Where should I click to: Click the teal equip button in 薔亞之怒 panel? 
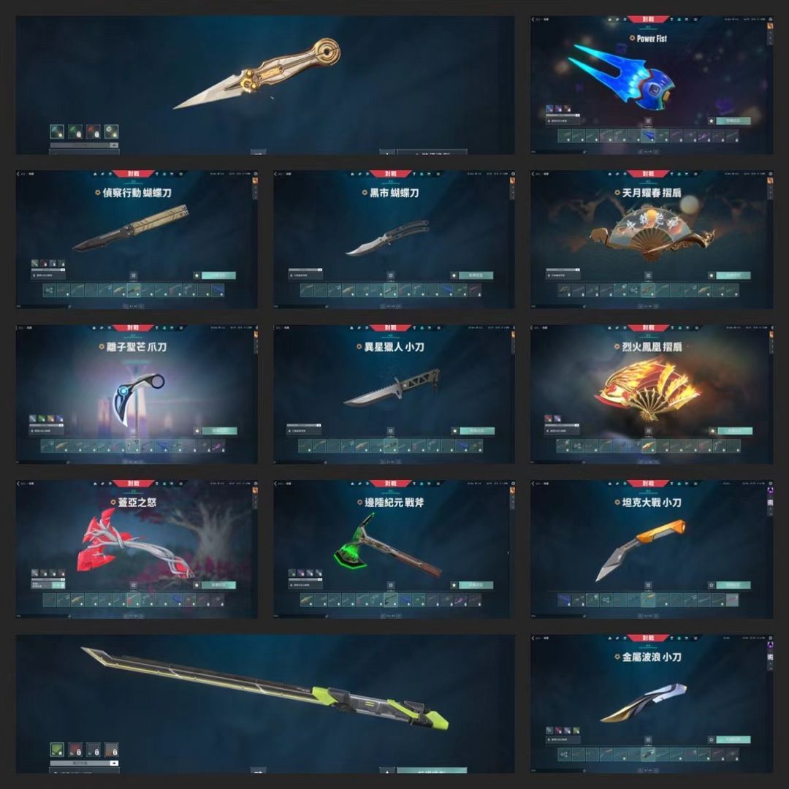tap(218, 585)
